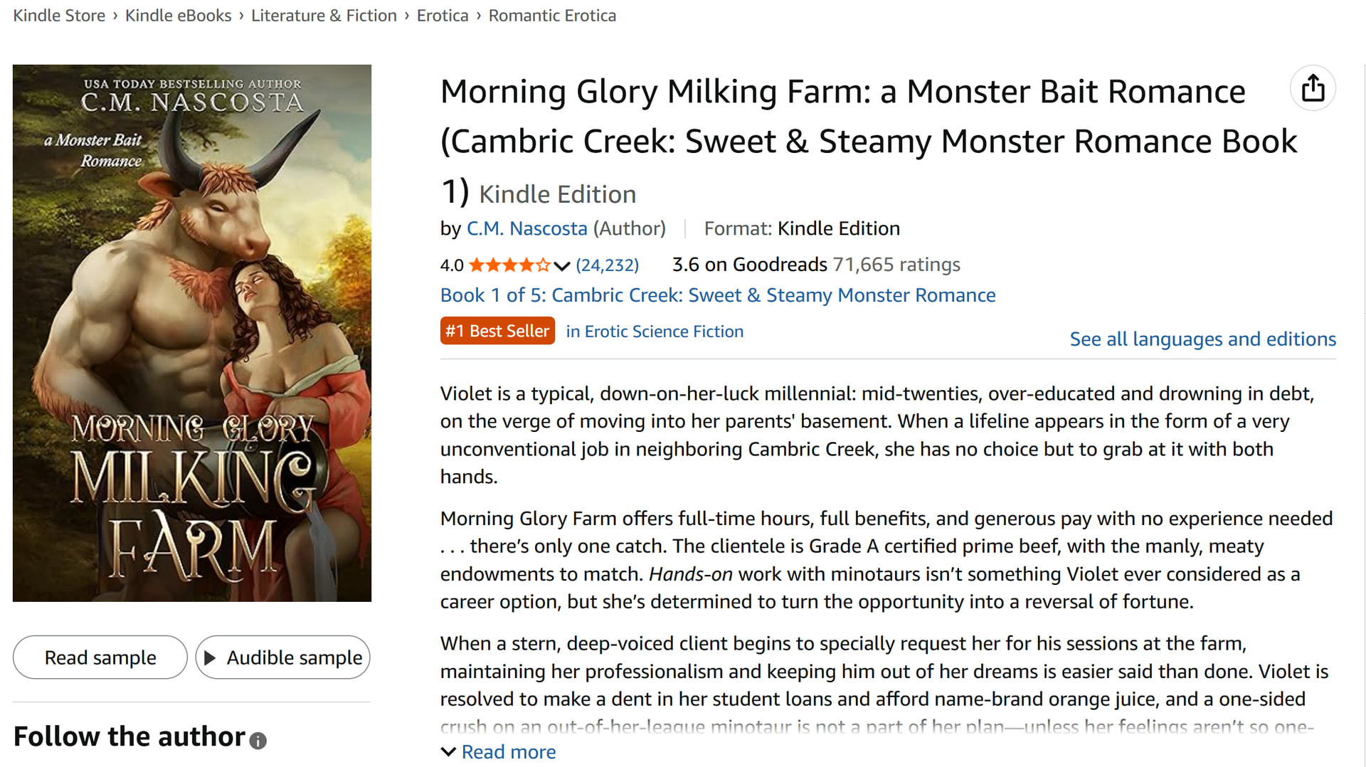Select the Erotica breadcrumb

443,16
